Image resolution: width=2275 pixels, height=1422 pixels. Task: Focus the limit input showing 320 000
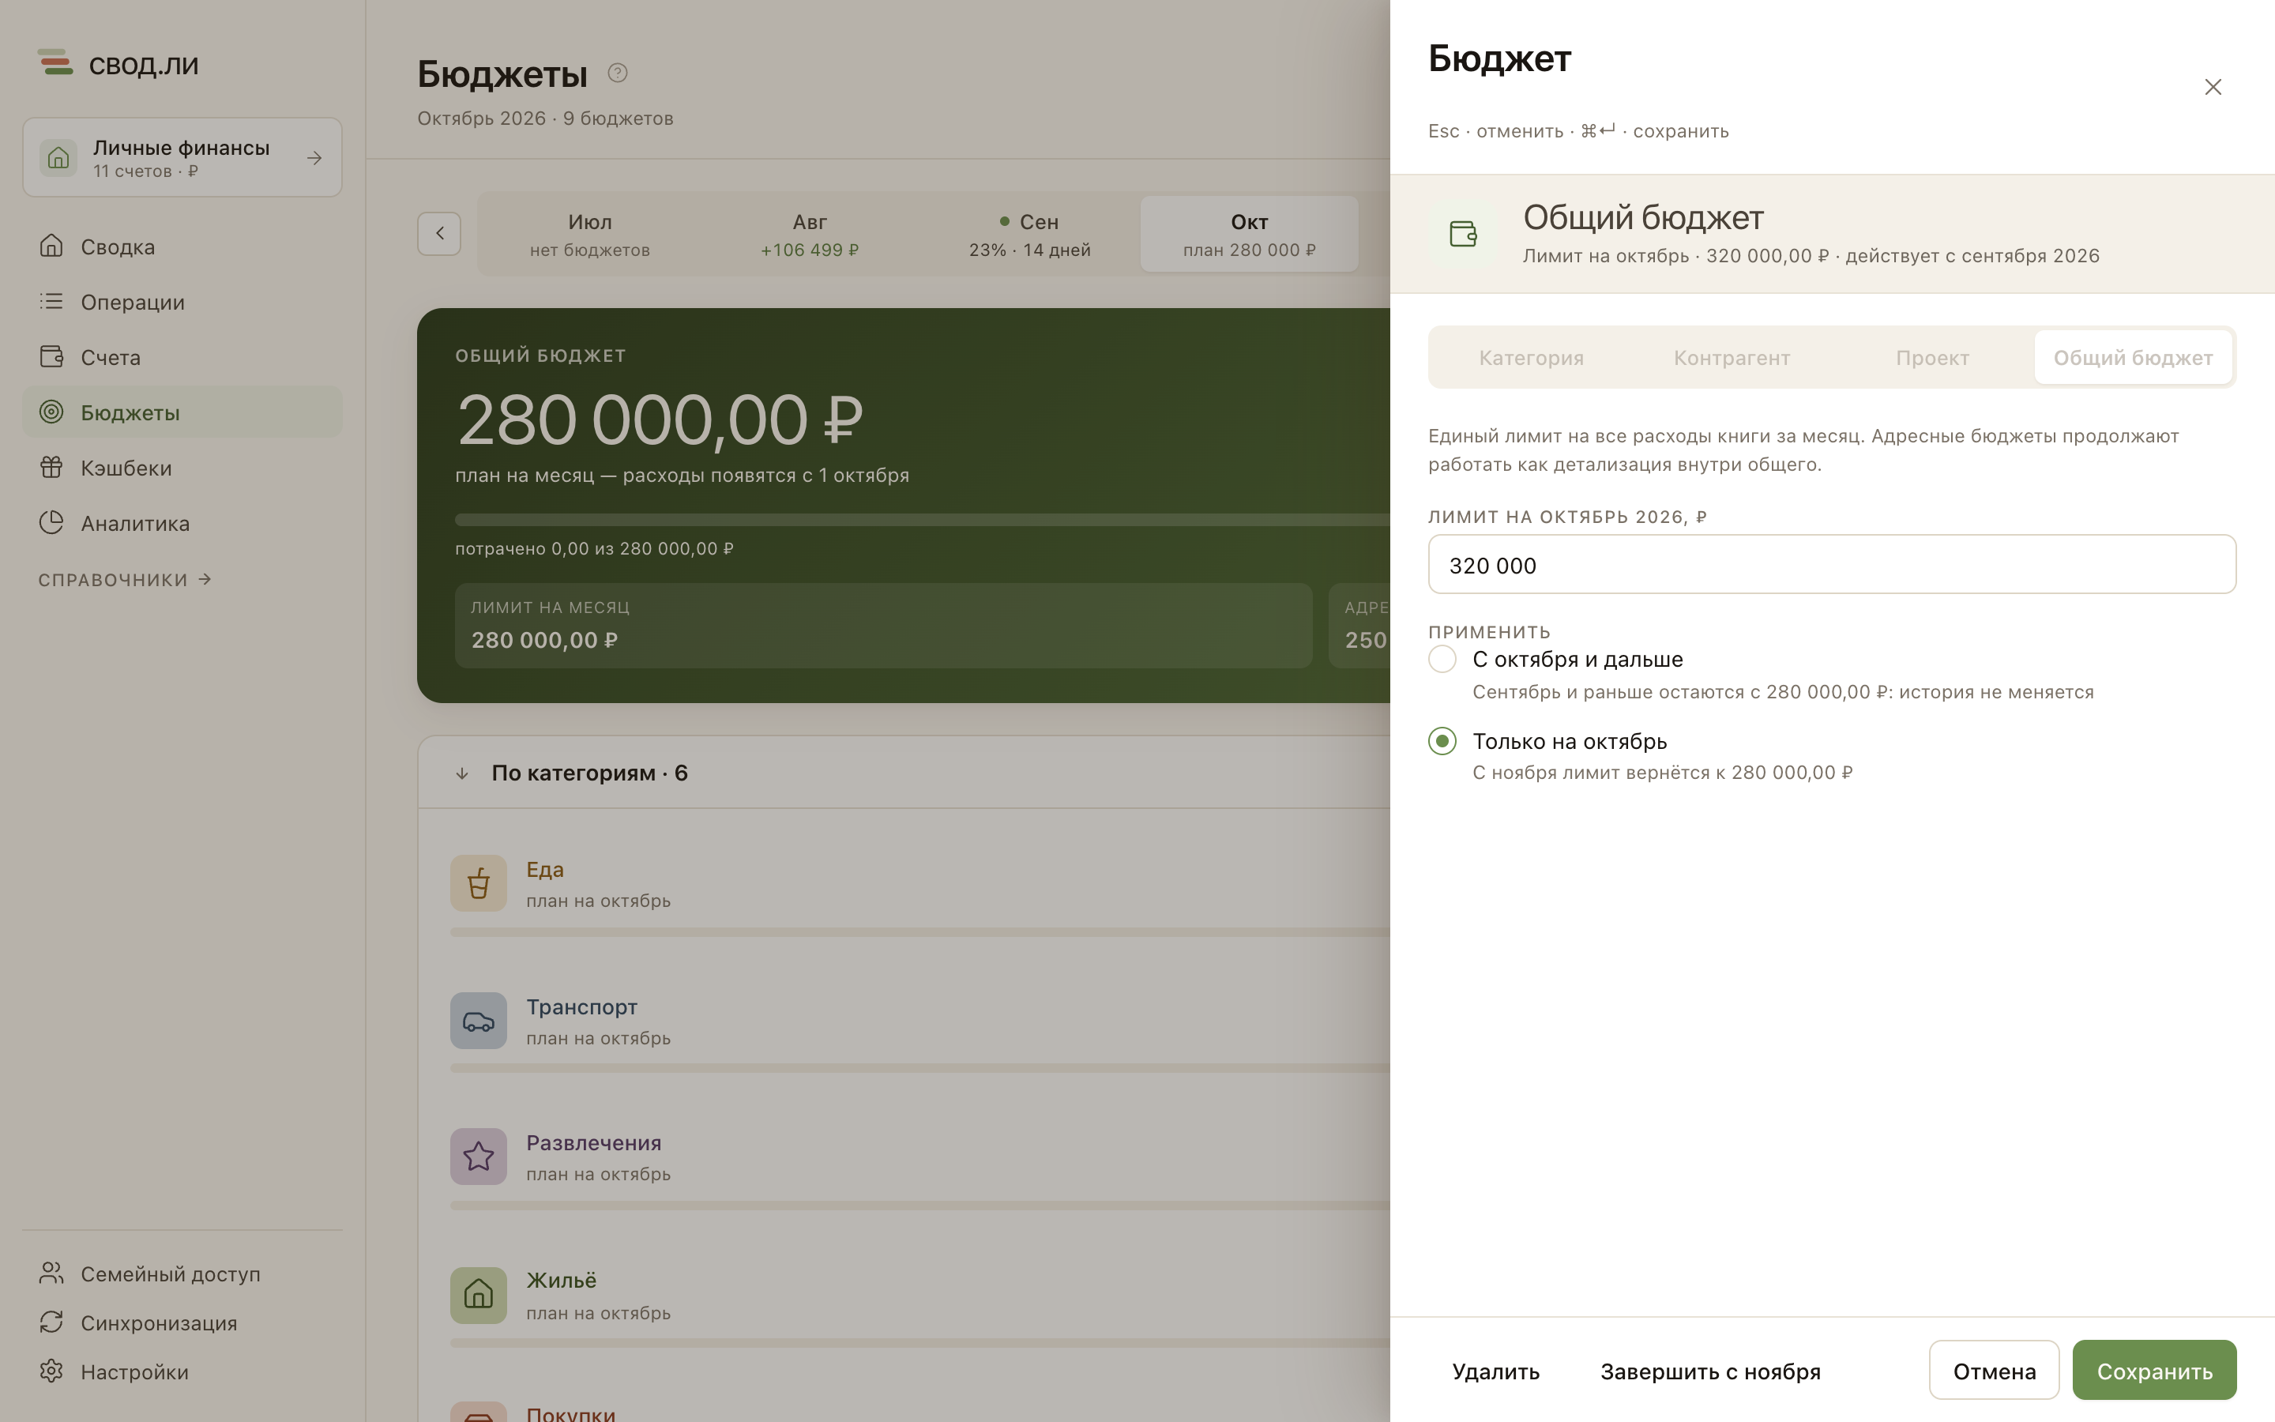(x=1831, y=564)
